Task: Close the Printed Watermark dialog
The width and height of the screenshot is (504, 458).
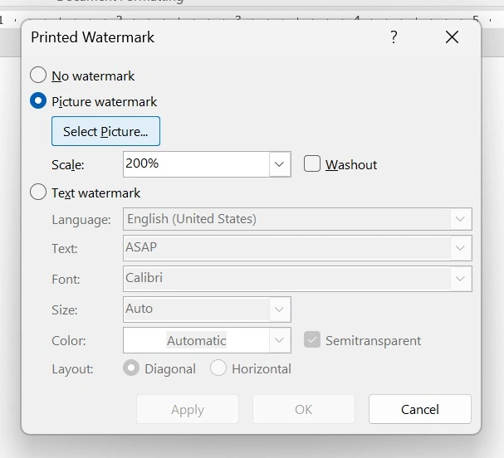Action: pyautogui.click(x=452, y=37)
